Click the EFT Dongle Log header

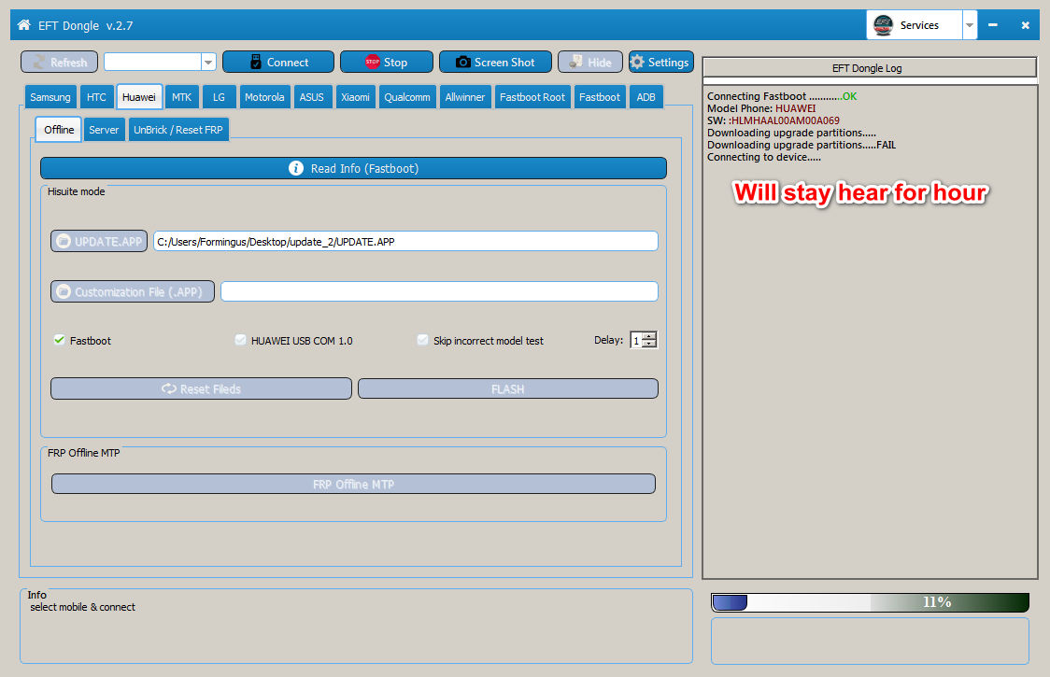(x=869, y=67)
